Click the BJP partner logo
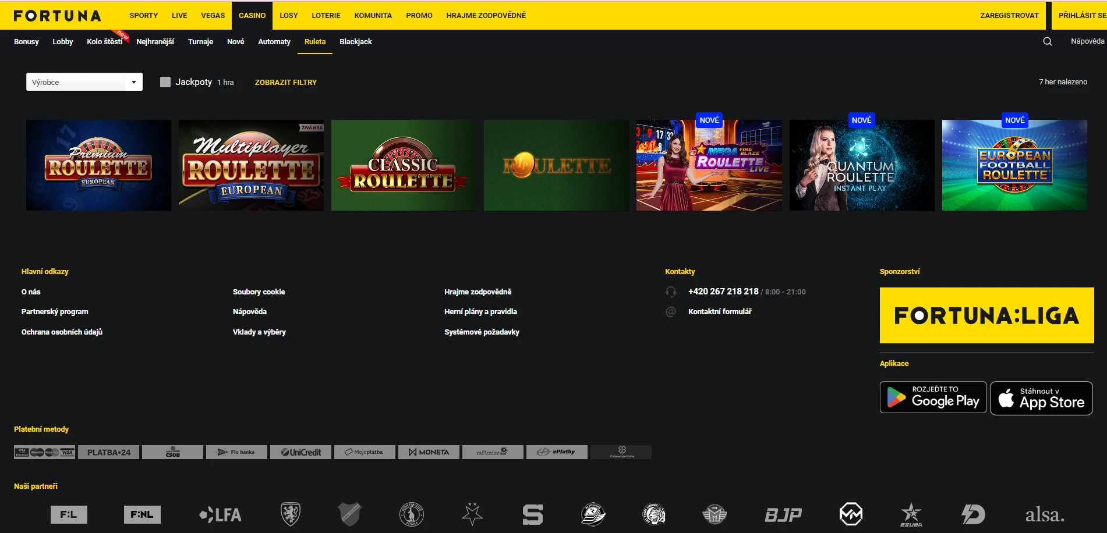The image size is (1107, 533). (783, 514)
